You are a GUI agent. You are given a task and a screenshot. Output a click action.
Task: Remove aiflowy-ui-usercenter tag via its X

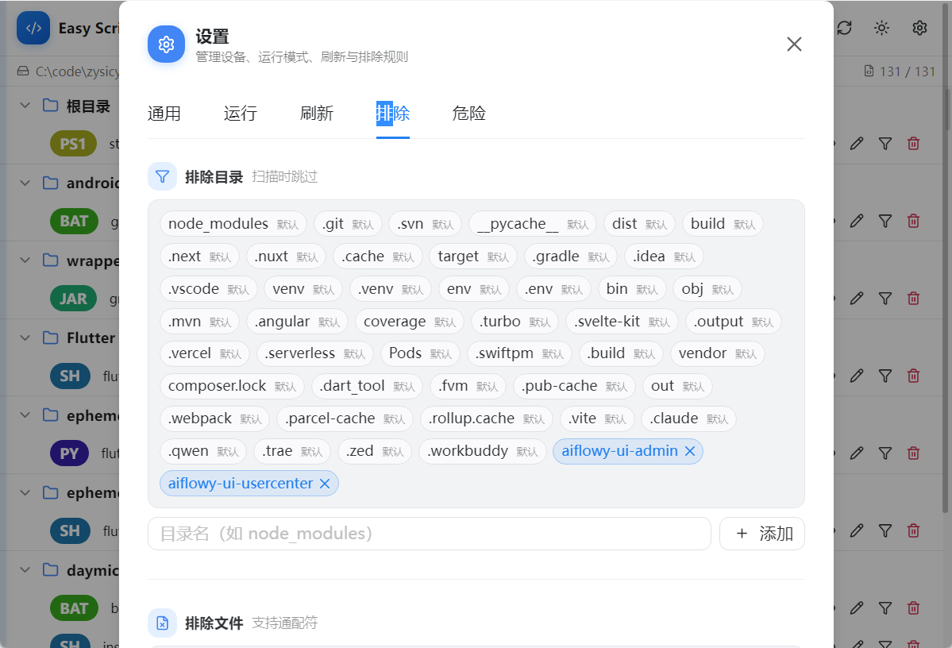325,484
